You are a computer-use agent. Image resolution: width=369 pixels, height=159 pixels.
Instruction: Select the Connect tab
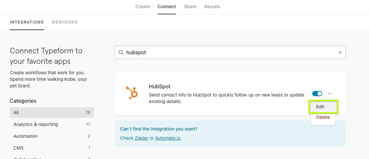point(167,7)
